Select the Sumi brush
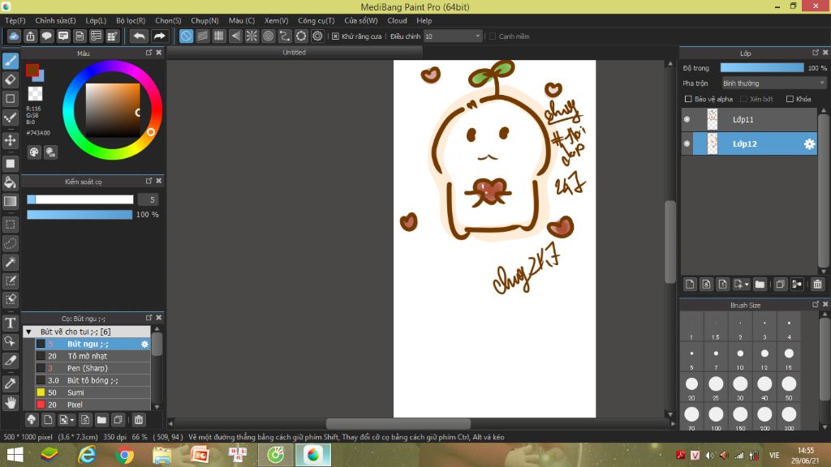Viewport: 831px width, 467px height. (x=93, y=393)
